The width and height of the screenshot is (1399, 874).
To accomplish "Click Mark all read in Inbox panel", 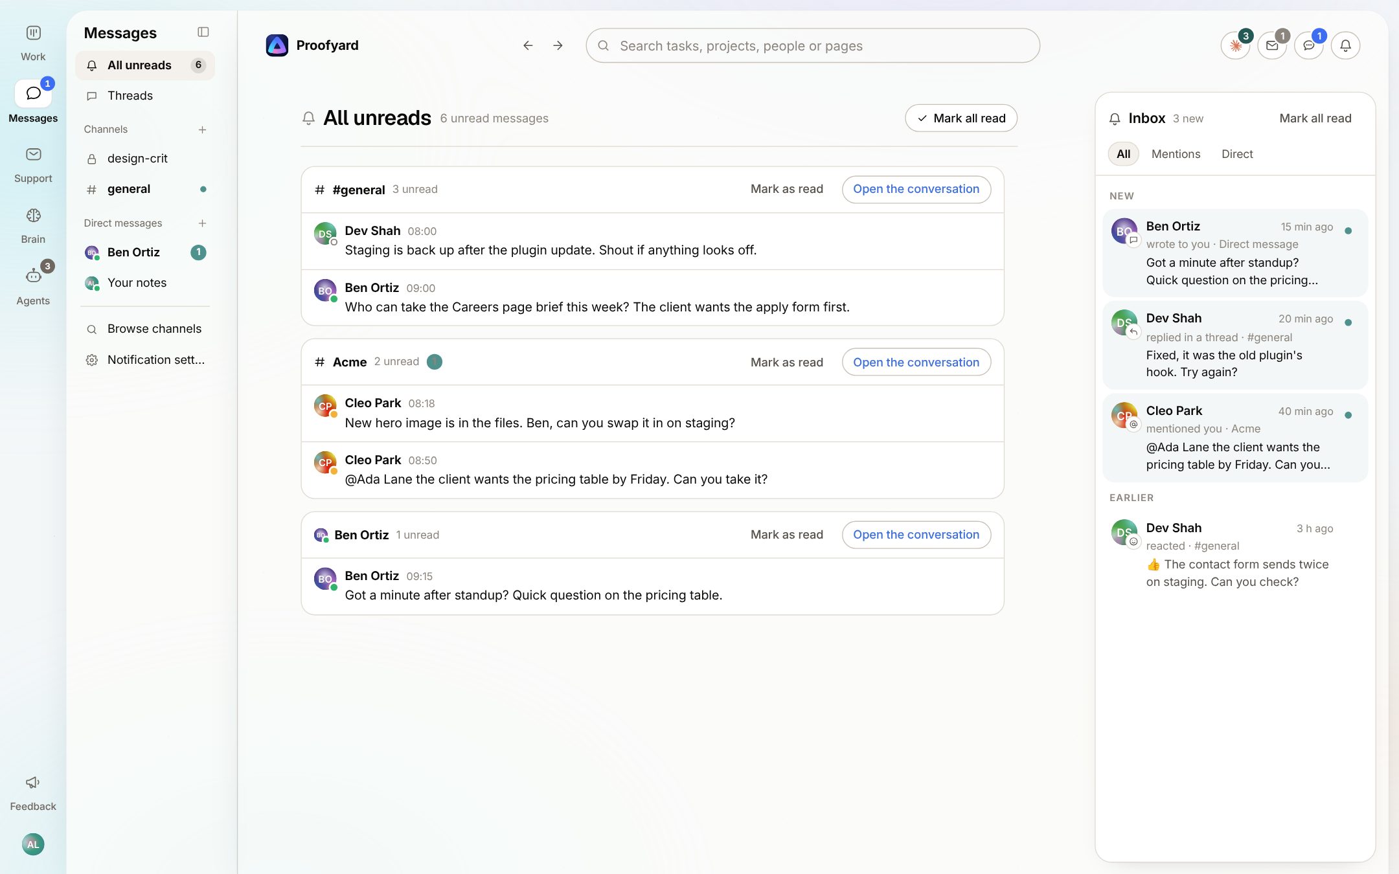I will tap(1315, 118).
